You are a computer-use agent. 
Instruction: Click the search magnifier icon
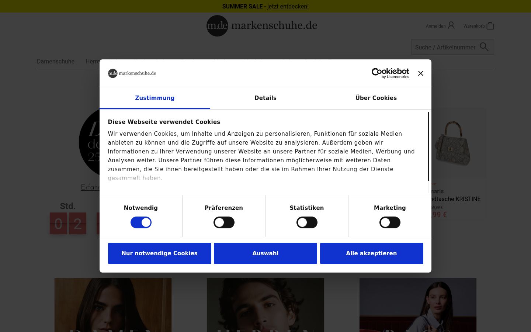(484, 47)
